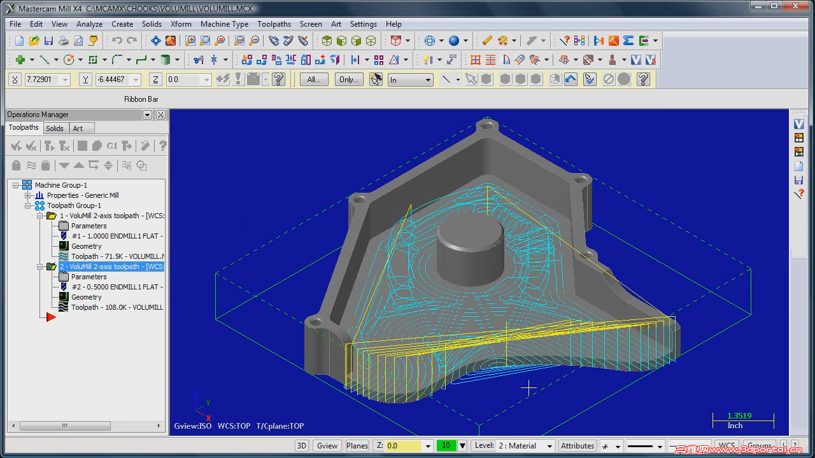815x458 pixels.
Task: Toggle the standard selection cursor mode
Action: coord(471,80)
